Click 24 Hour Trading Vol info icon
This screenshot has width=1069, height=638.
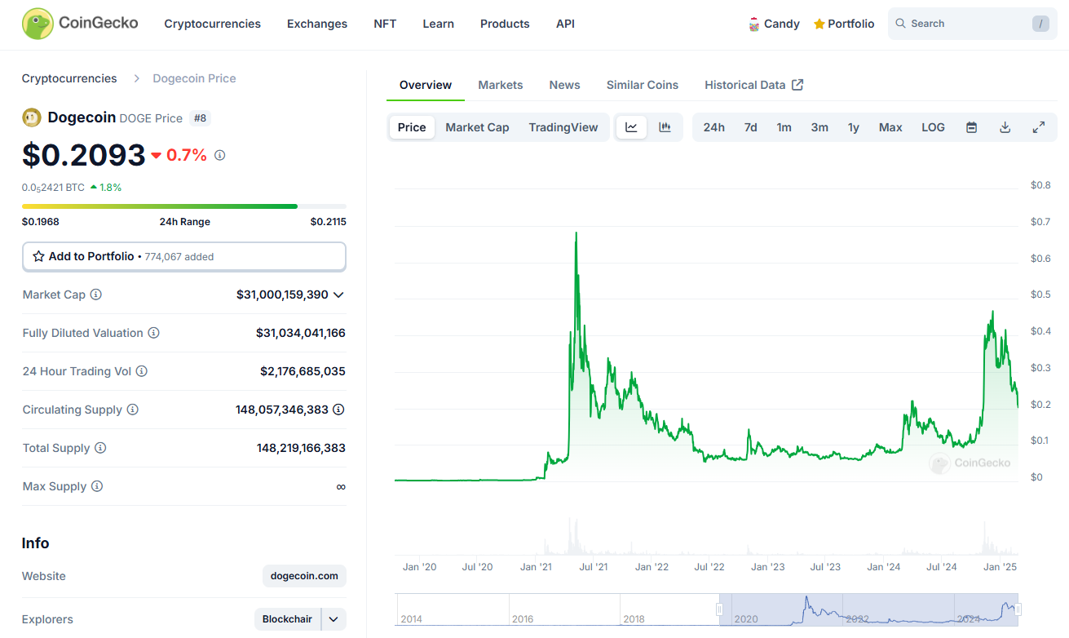(x=142, y=371)
